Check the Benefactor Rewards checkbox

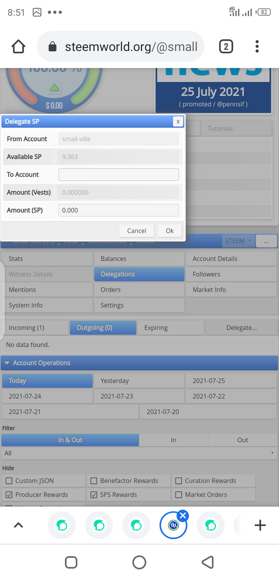(x=94, y=481)
